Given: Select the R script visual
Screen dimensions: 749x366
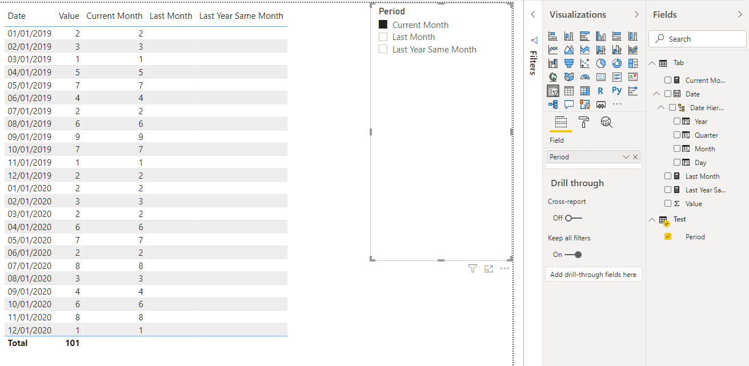Looking at the screenshot, I should [x=601, y=91].
